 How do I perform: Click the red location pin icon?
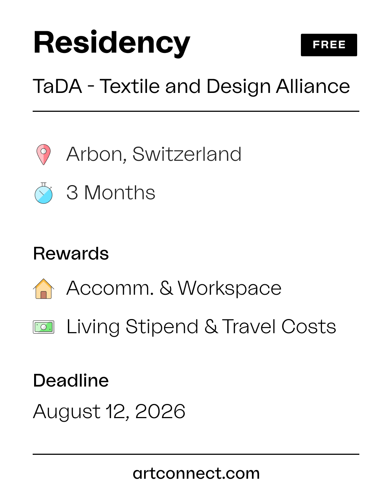tap(44, 155)
